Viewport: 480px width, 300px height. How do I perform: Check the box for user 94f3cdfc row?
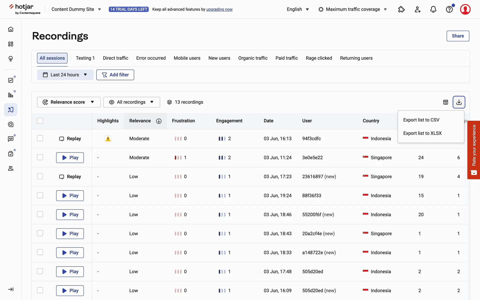(40, 138)
